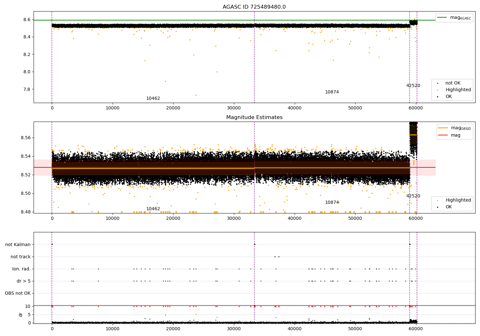Image resolution: width=480 pixels, height=336 pixels.
Task: Select the orange mag OBSID legend line
Action: point(443,128)
